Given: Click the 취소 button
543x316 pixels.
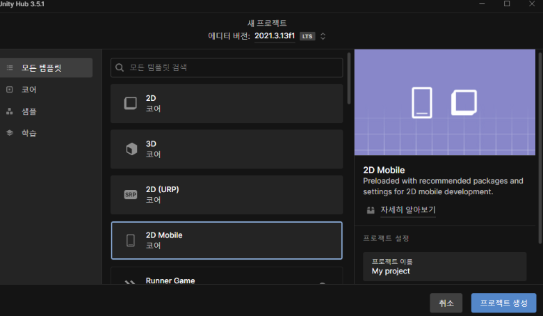Looking at the screenshot, I should (x=446, y=303).
